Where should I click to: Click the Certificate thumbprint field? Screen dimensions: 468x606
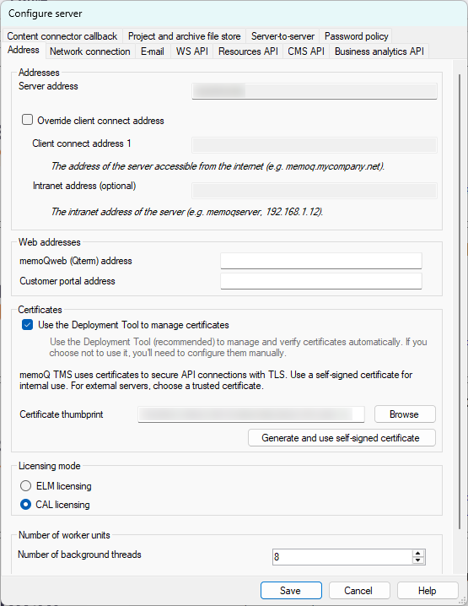[251, 414]
